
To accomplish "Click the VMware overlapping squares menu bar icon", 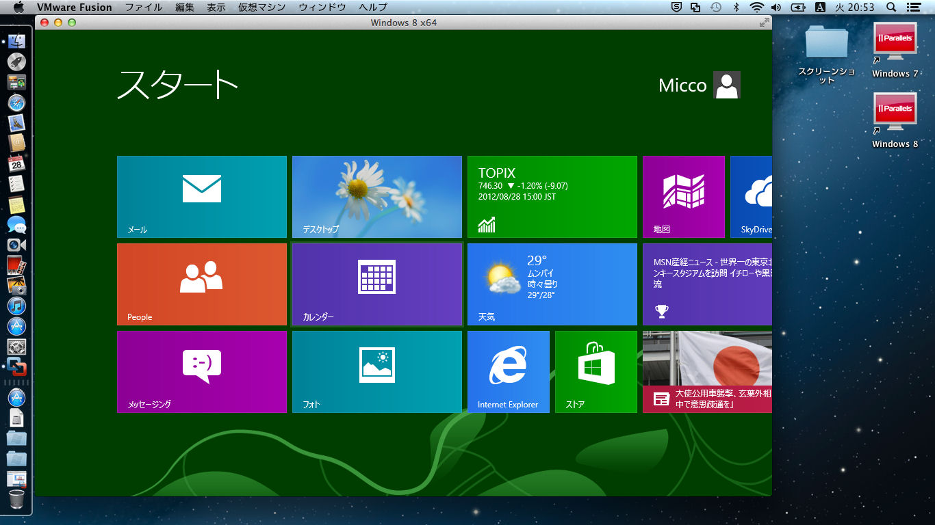I will (696, 7).
